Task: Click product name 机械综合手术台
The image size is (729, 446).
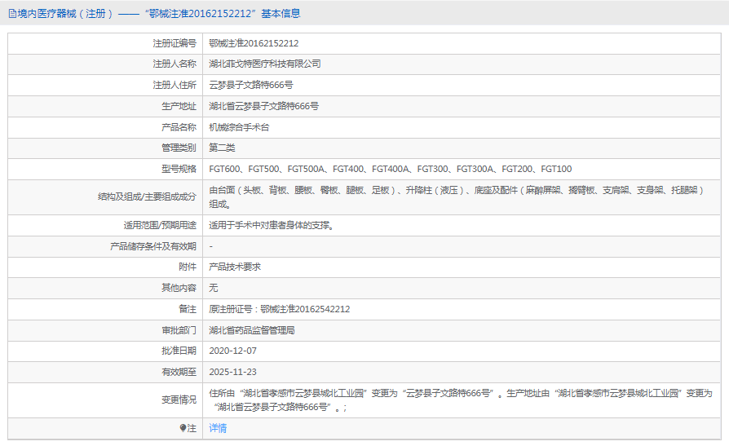Action: pyautogui.click(x=239, y=127)
